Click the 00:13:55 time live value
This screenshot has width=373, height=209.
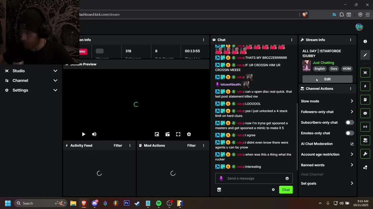tap(192, 51)
